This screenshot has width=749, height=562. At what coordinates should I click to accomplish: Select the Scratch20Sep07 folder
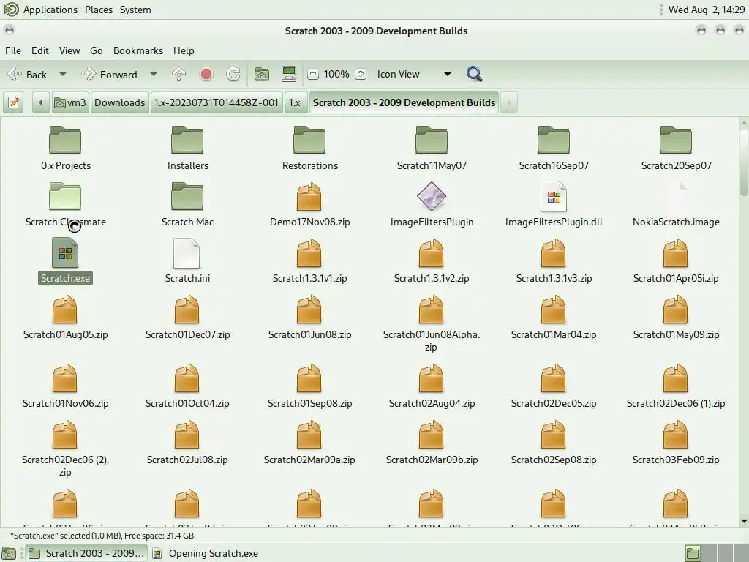676,148
